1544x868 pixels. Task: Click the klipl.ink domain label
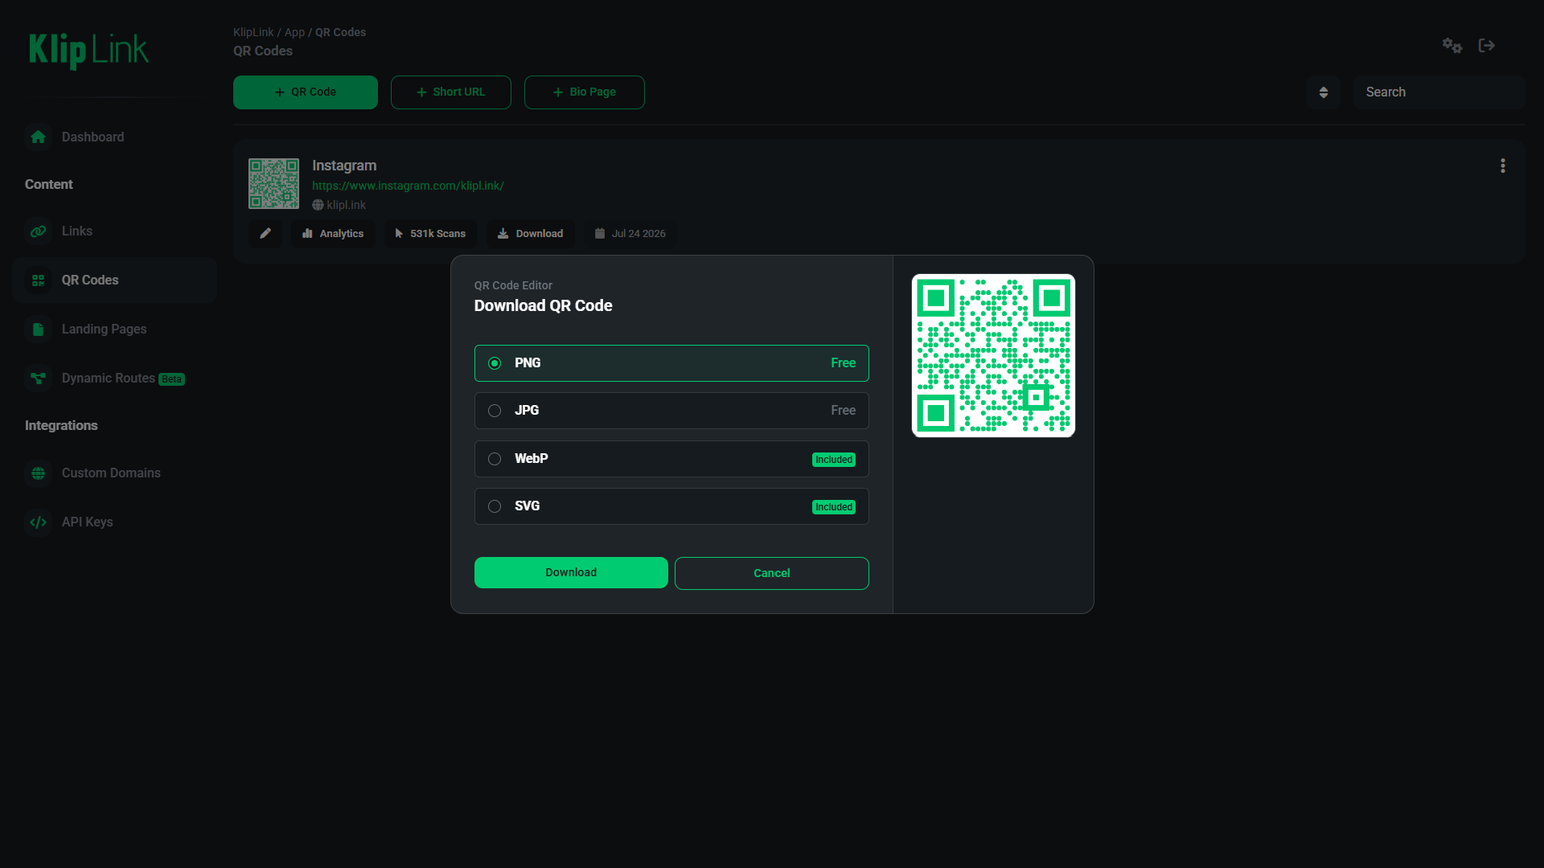(x=339, y=205)
